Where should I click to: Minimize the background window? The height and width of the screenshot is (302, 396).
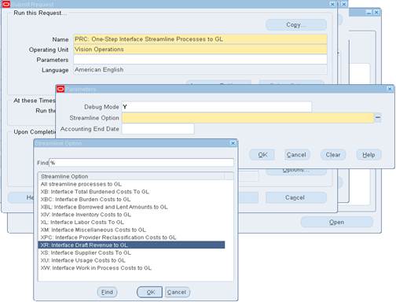tap(368, 13)
